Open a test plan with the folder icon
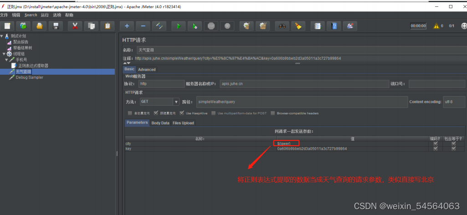Screen dimensions: 467x215 39,26
